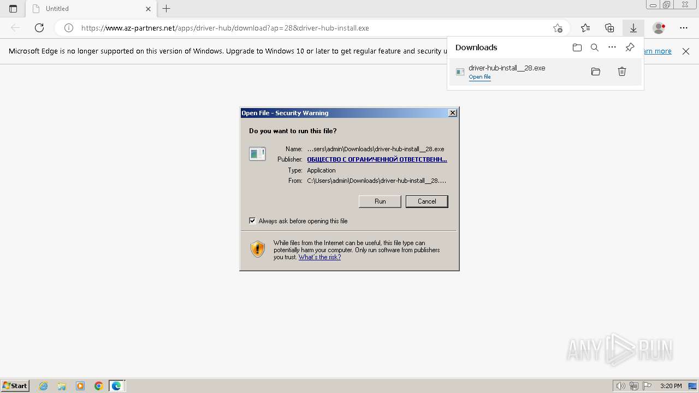Delete driver-hub-install__28.exe download entry
The height and width of the screenshot is (393, 699).
[x=622, y=72]
